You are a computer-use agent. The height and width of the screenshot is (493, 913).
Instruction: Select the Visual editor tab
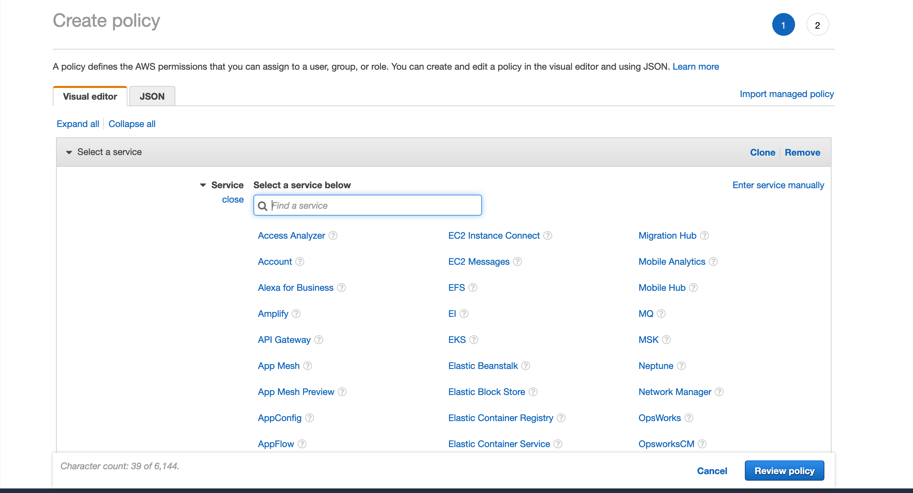coord(90,96)
